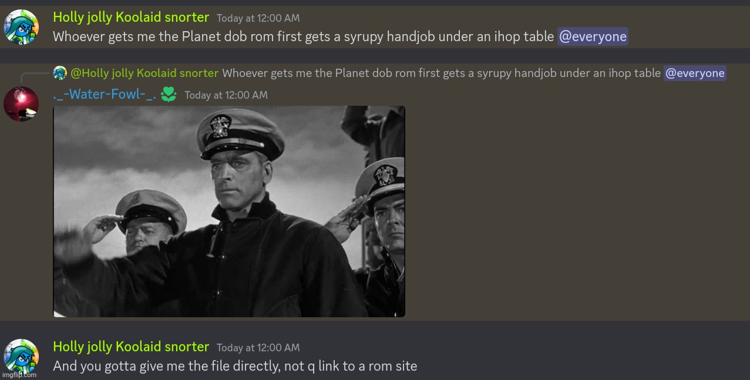Click the imgflip.com watermark
This screenshot has width=750, height=380.
coord(19,375)
